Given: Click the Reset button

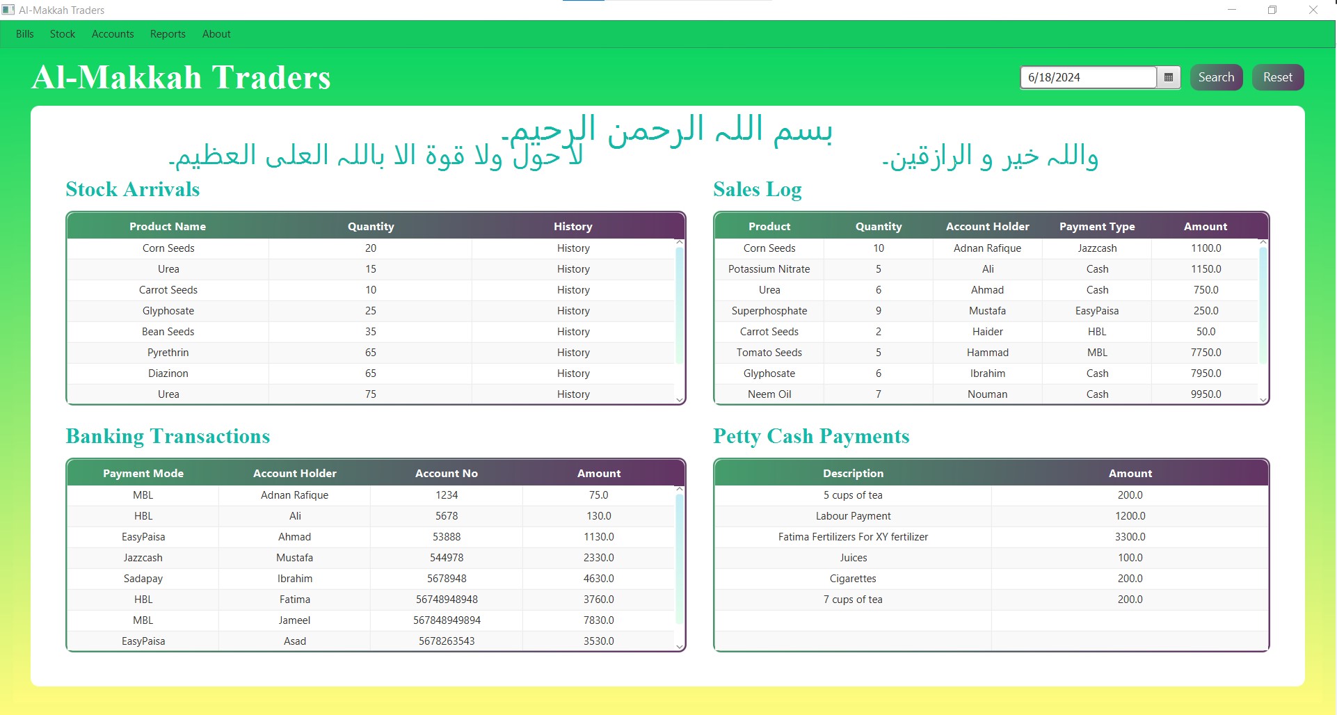Looking at the screenshot, I should point(1278,77).
